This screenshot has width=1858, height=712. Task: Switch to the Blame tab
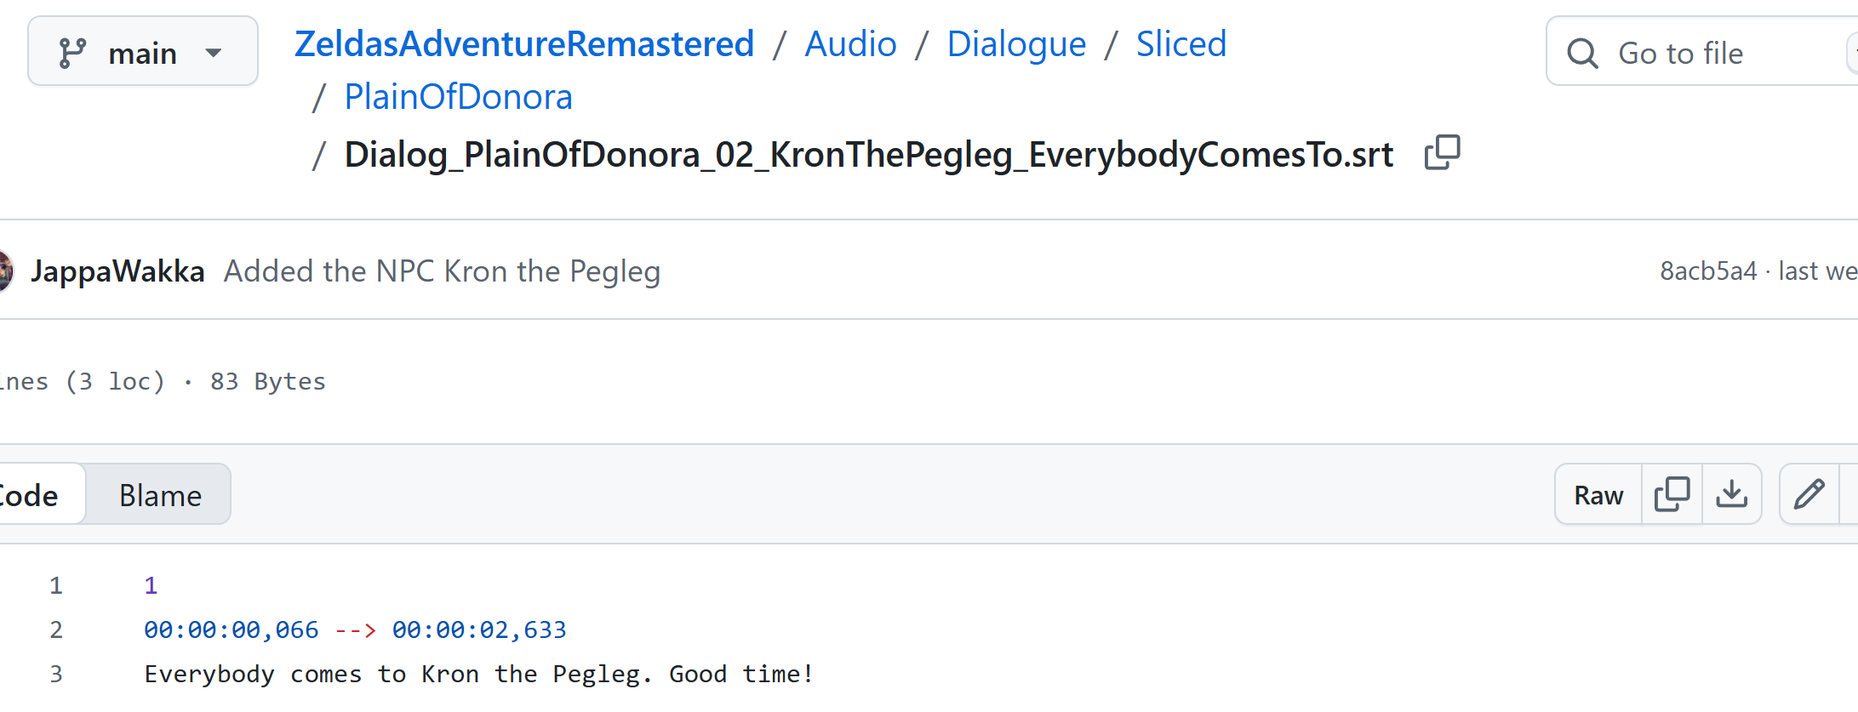[160, 494]
